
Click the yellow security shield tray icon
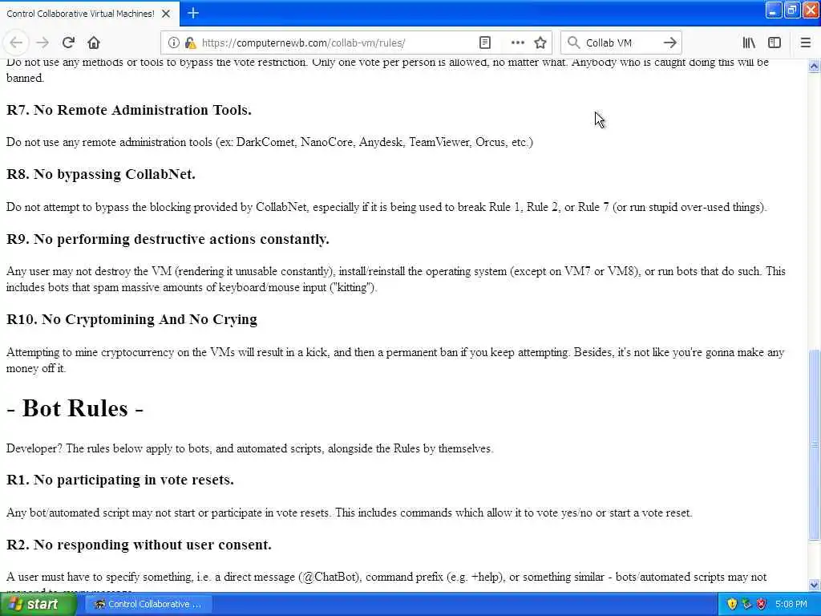click(x=732, y=605)
